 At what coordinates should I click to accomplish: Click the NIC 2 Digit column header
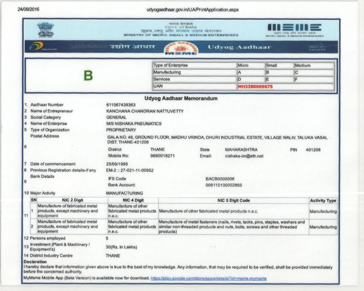point(72,200)
